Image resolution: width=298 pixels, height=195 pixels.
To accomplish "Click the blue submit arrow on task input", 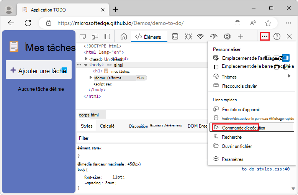I will pos(64,70).
